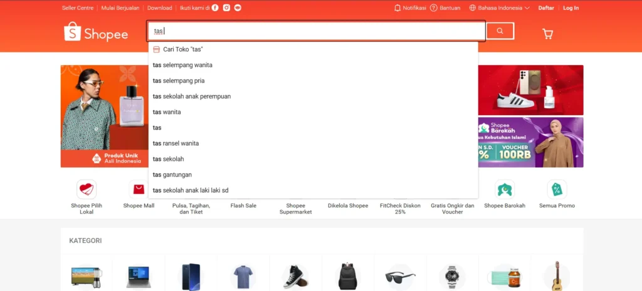Open Shopee Facebook page icon
The image size is (642, 291).
click(215, 8)
